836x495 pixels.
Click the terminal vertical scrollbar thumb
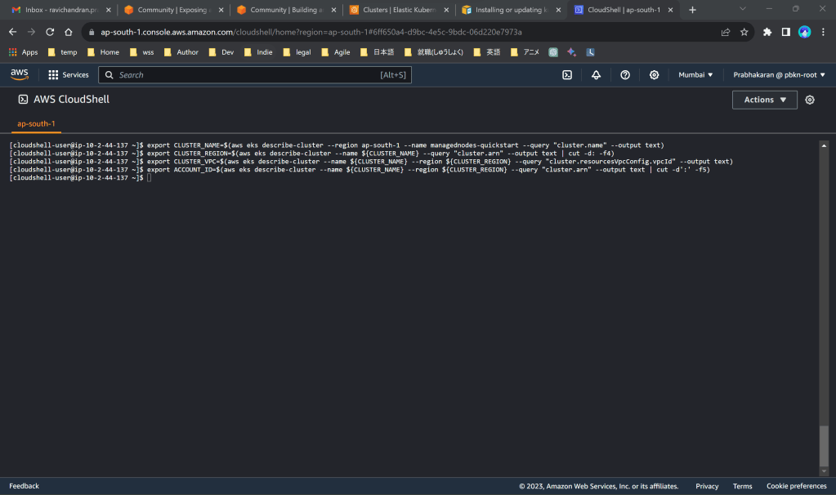click(823, 445)
